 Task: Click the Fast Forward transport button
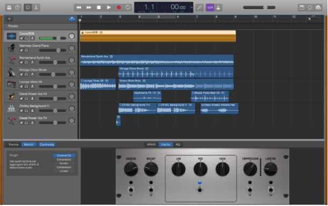[x=89, y=8]
